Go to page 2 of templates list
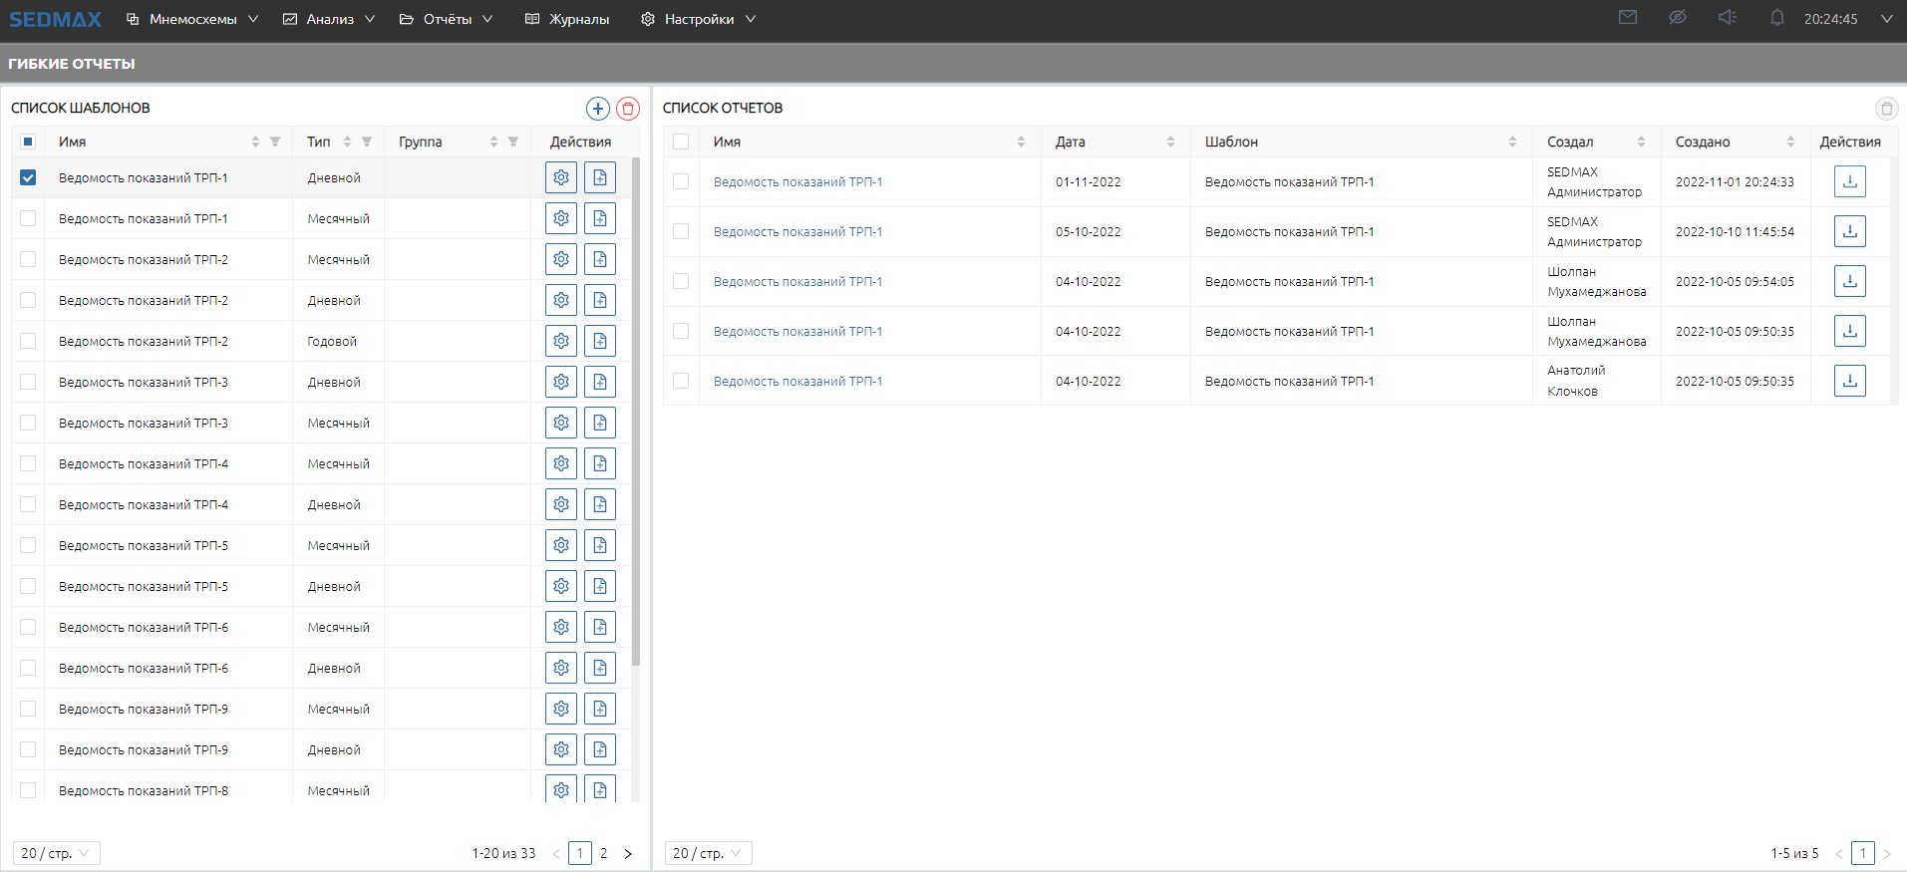Viewport: 1907px width, 872px height. [603, 853]
